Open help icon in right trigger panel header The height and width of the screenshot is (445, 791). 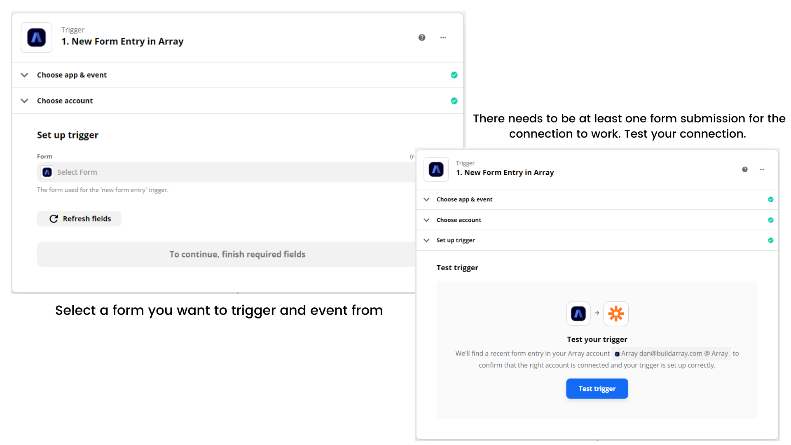coord(745,169)
